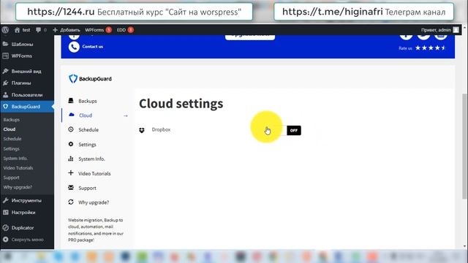Image resolution: width=468 pixels, height=263 pixels.
Task: Open the comments bubble in admin bar
Action: [x=41, y=30]
